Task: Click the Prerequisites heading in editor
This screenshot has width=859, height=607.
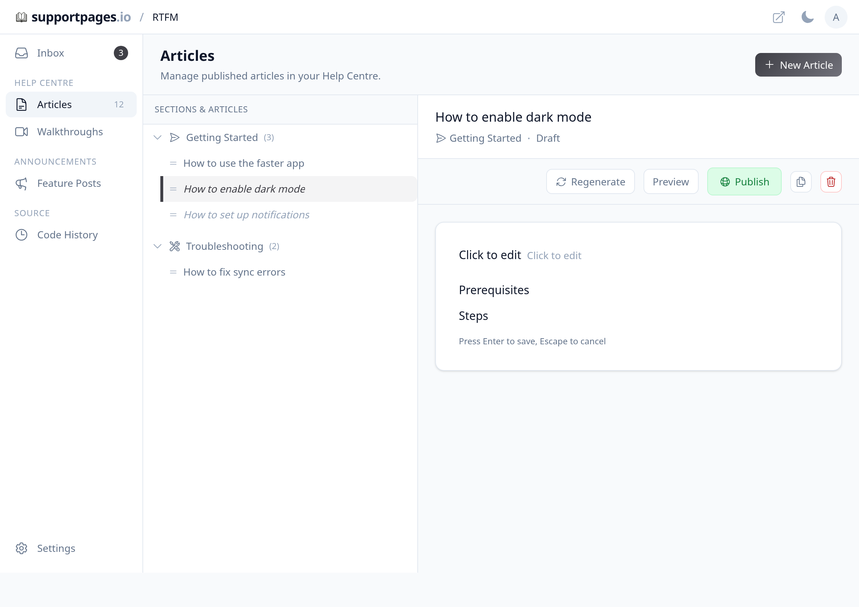Action: (x=494, y=290)
